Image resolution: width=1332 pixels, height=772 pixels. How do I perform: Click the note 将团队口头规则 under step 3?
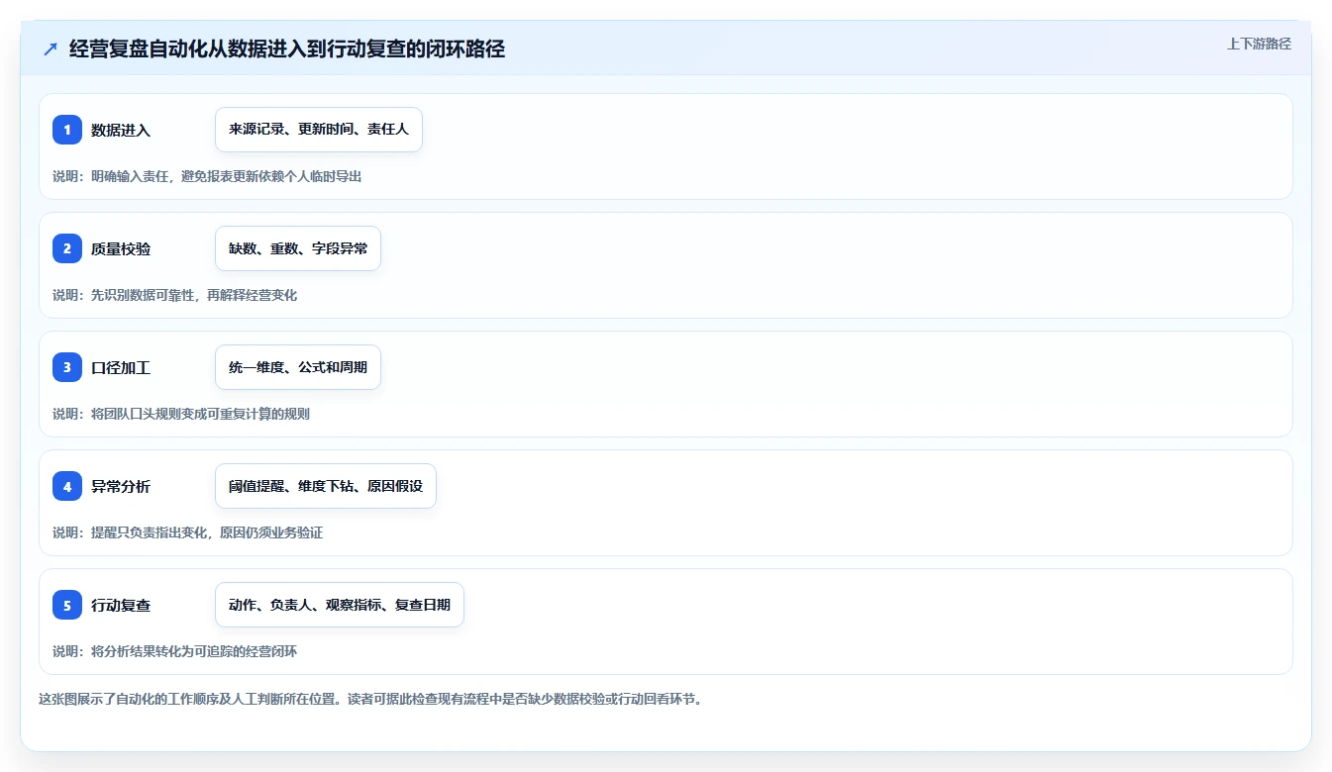pos(181,414)
